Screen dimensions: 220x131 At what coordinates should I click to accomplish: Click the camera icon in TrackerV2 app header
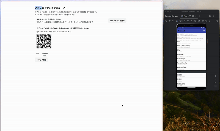tap(204, 30)
